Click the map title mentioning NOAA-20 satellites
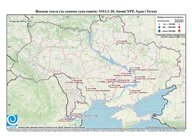This screenshot has width=192, height=136. tap(96, 11)
